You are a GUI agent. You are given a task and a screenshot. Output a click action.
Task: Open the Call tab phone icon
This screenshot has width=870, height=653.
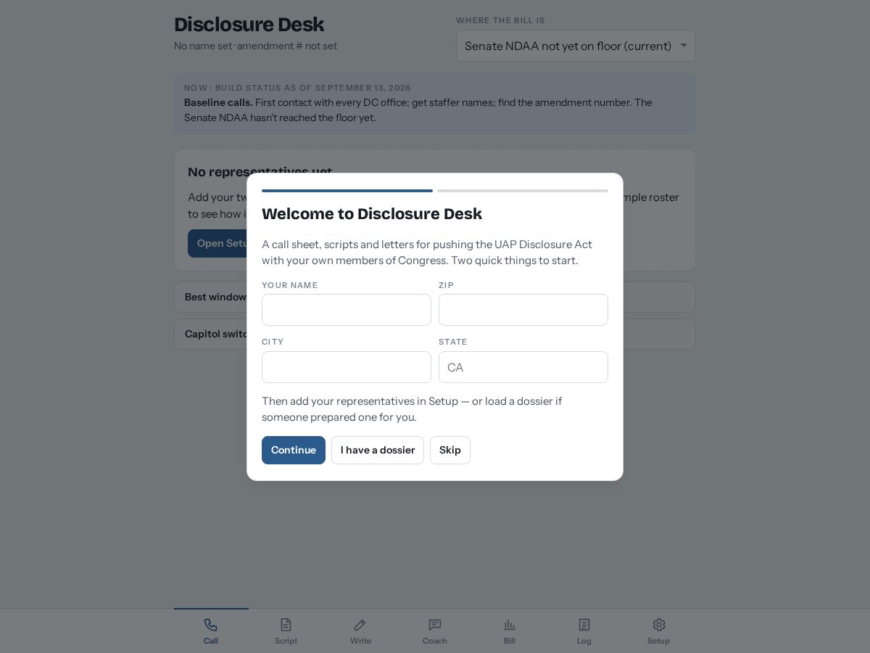[x=210, y=625]
